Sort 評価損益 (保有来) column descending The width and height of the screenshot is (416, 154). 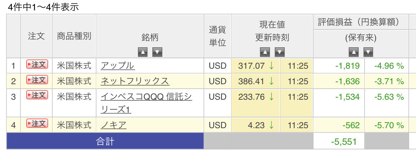point(368,52)
